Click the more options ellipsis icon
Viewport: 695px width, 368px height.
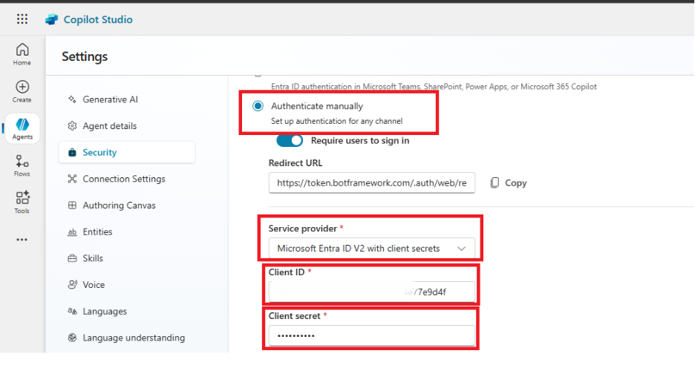point(22,240)
